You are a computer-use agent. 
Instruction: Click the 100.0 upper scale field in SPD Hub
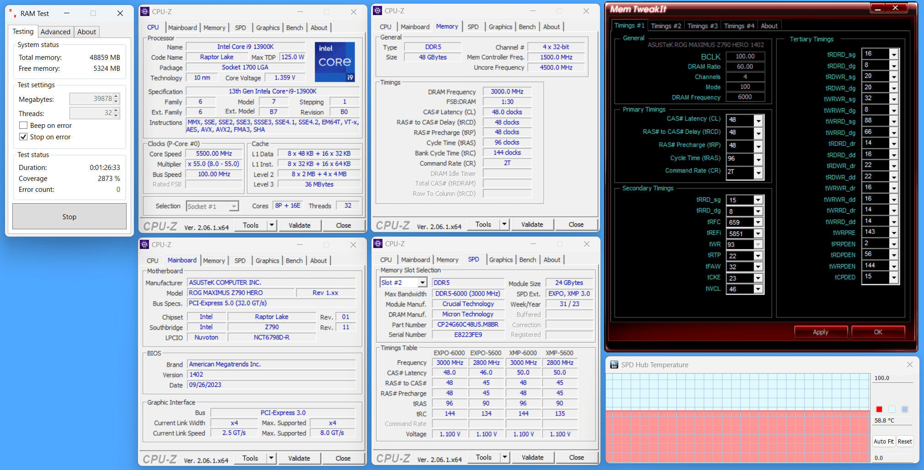(x=893, y=378)
